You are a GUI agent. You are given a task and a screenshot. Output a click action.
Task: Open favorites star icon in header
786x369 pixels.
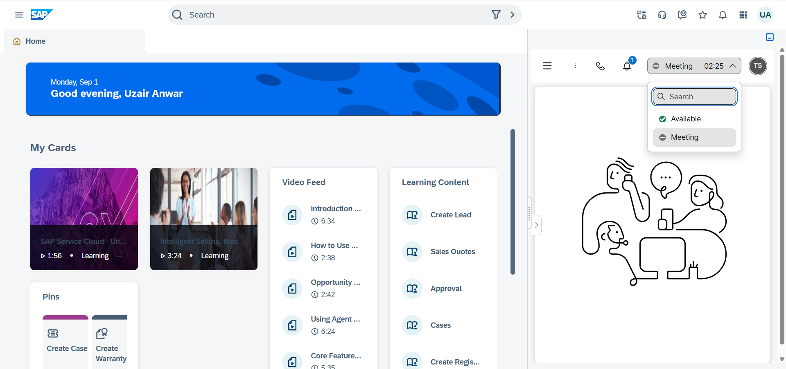coord(702,15)
